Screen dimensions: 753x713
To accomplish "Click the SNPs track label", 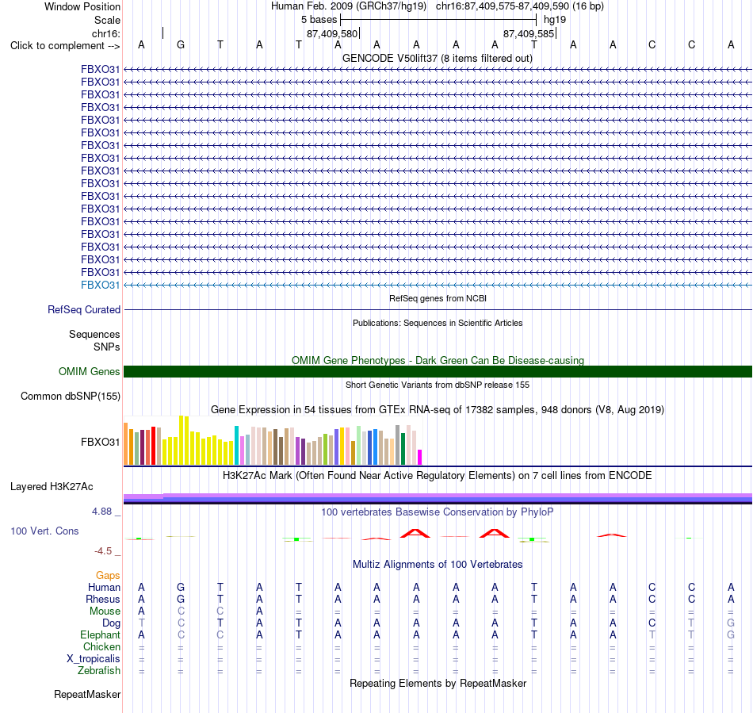I will (107, 347).
